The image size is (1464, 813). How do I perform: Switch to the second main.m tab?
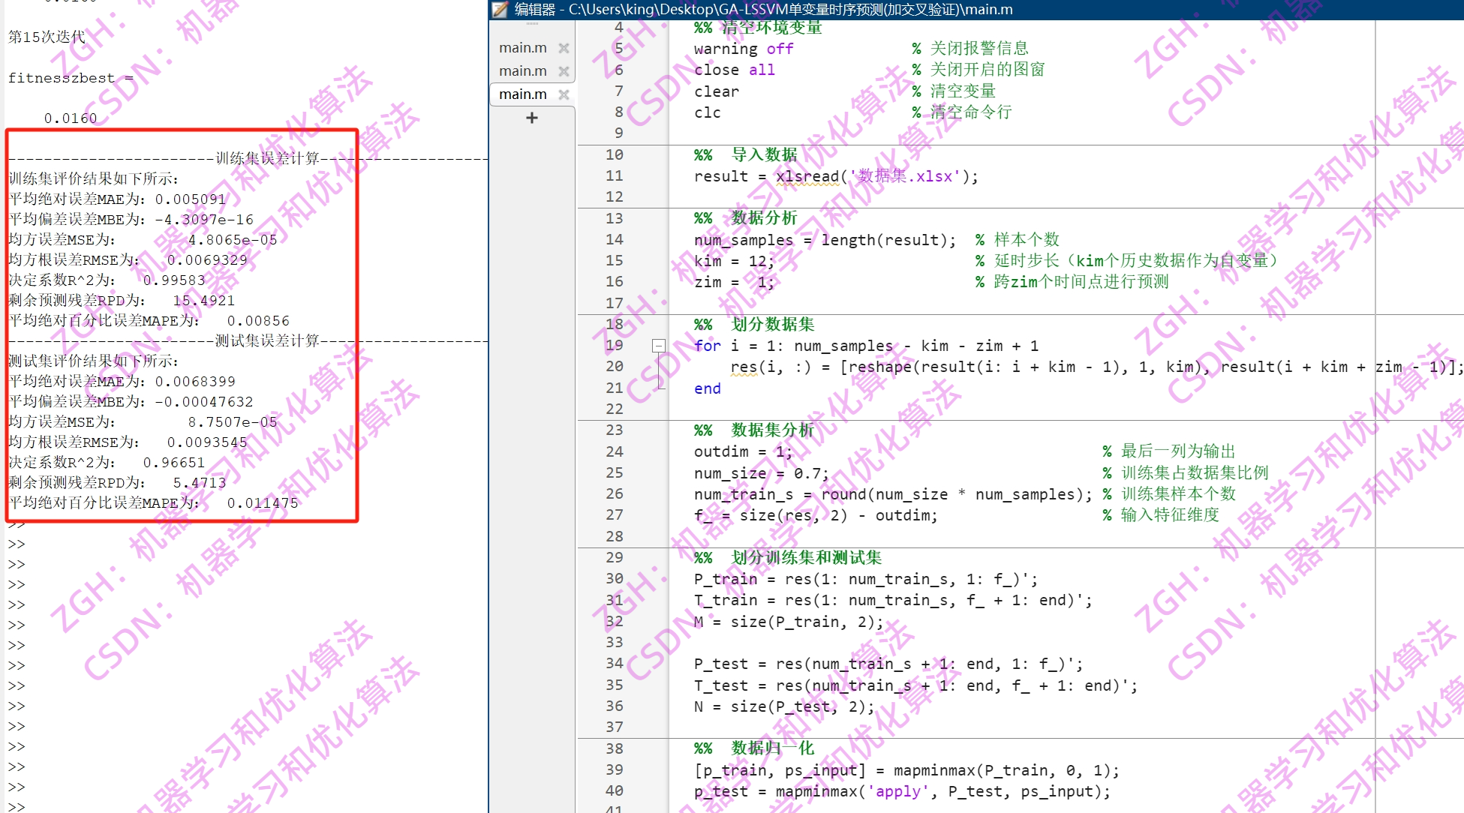coord(523,70)
